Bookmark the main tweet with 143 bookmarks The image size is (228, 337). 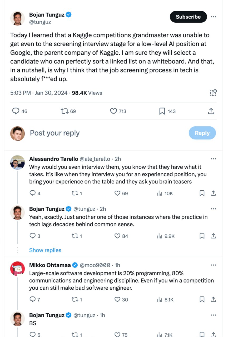click(x=162, y=111)
